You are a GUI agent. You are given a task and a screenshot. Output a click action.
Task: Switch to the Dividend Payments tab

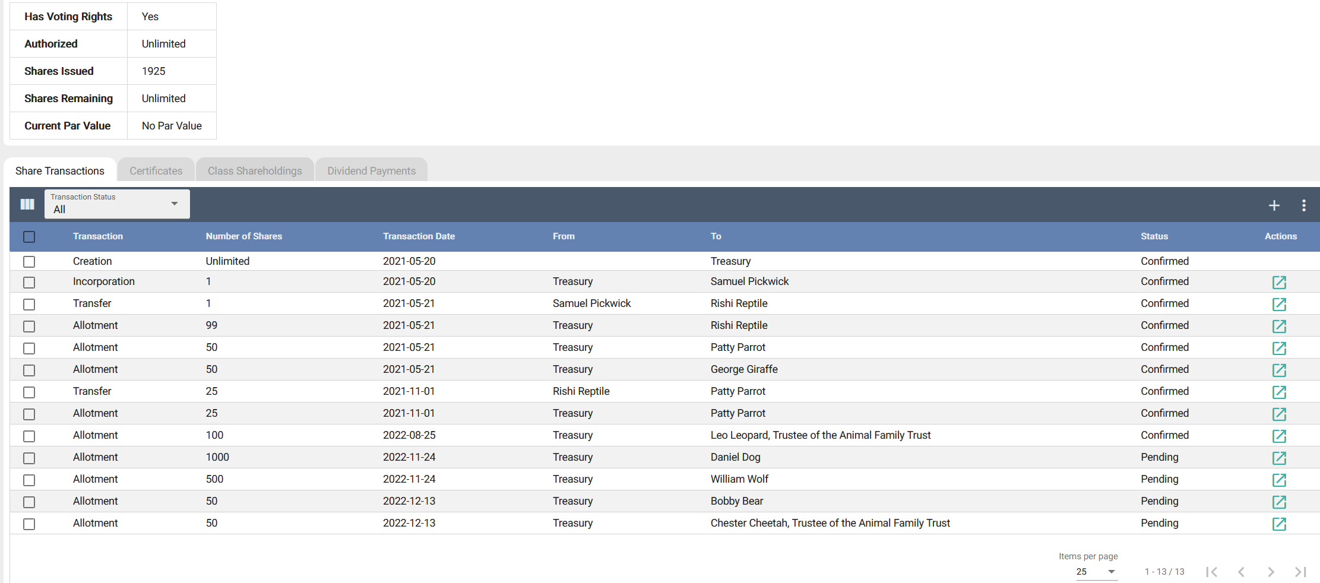(371, 171)
